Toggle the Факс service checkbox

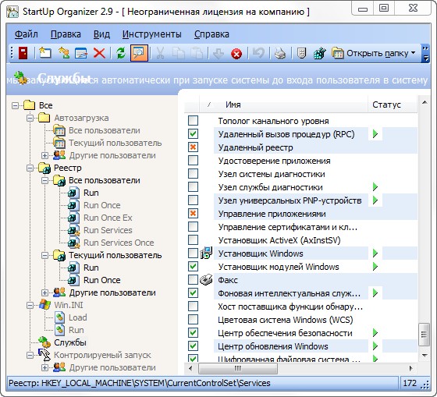[x=193, y=280]
